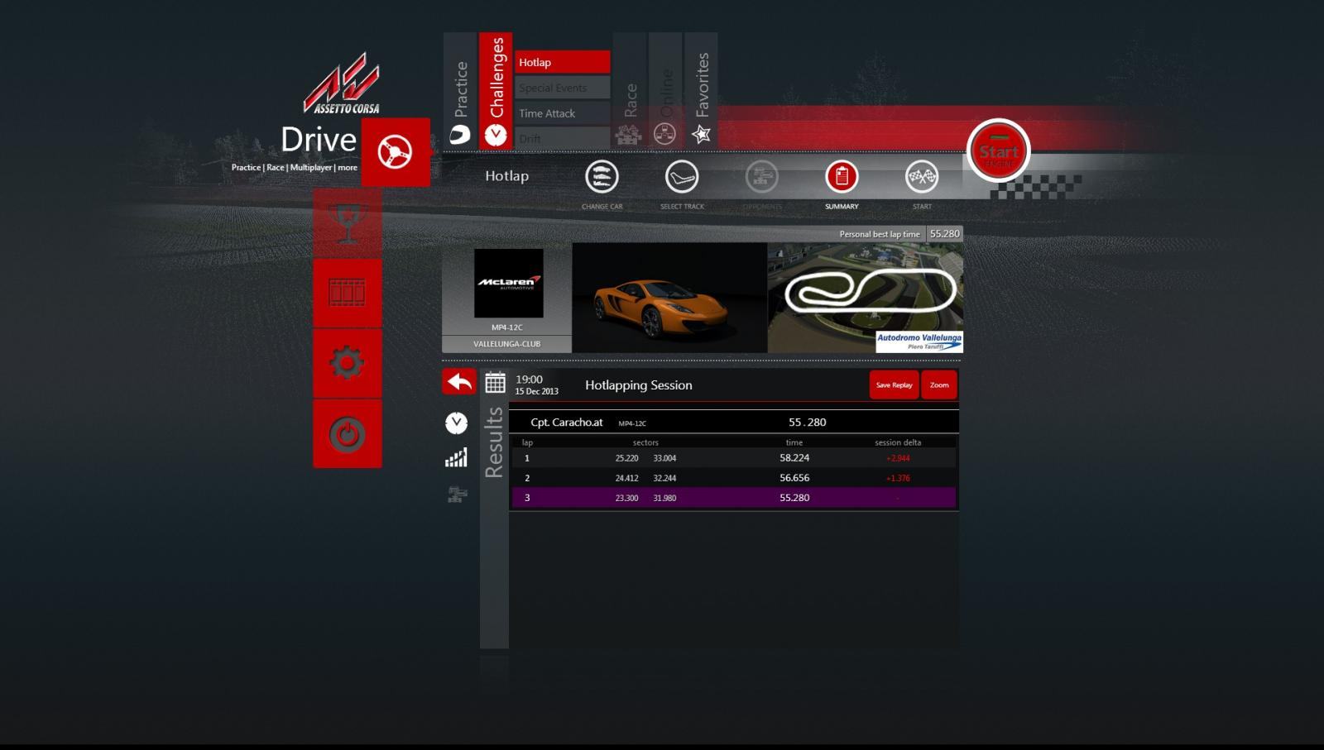Click the Results vertical label
This screenshot has width=1324, height=750.
[x=494, y=442]
